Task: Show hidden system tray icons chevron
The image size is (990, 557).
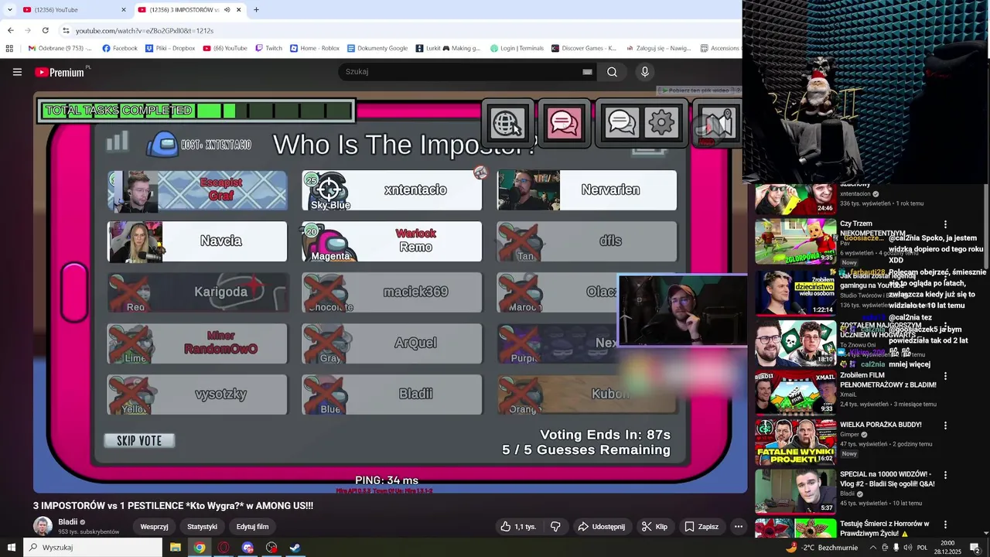Action: tap(873, 548)
